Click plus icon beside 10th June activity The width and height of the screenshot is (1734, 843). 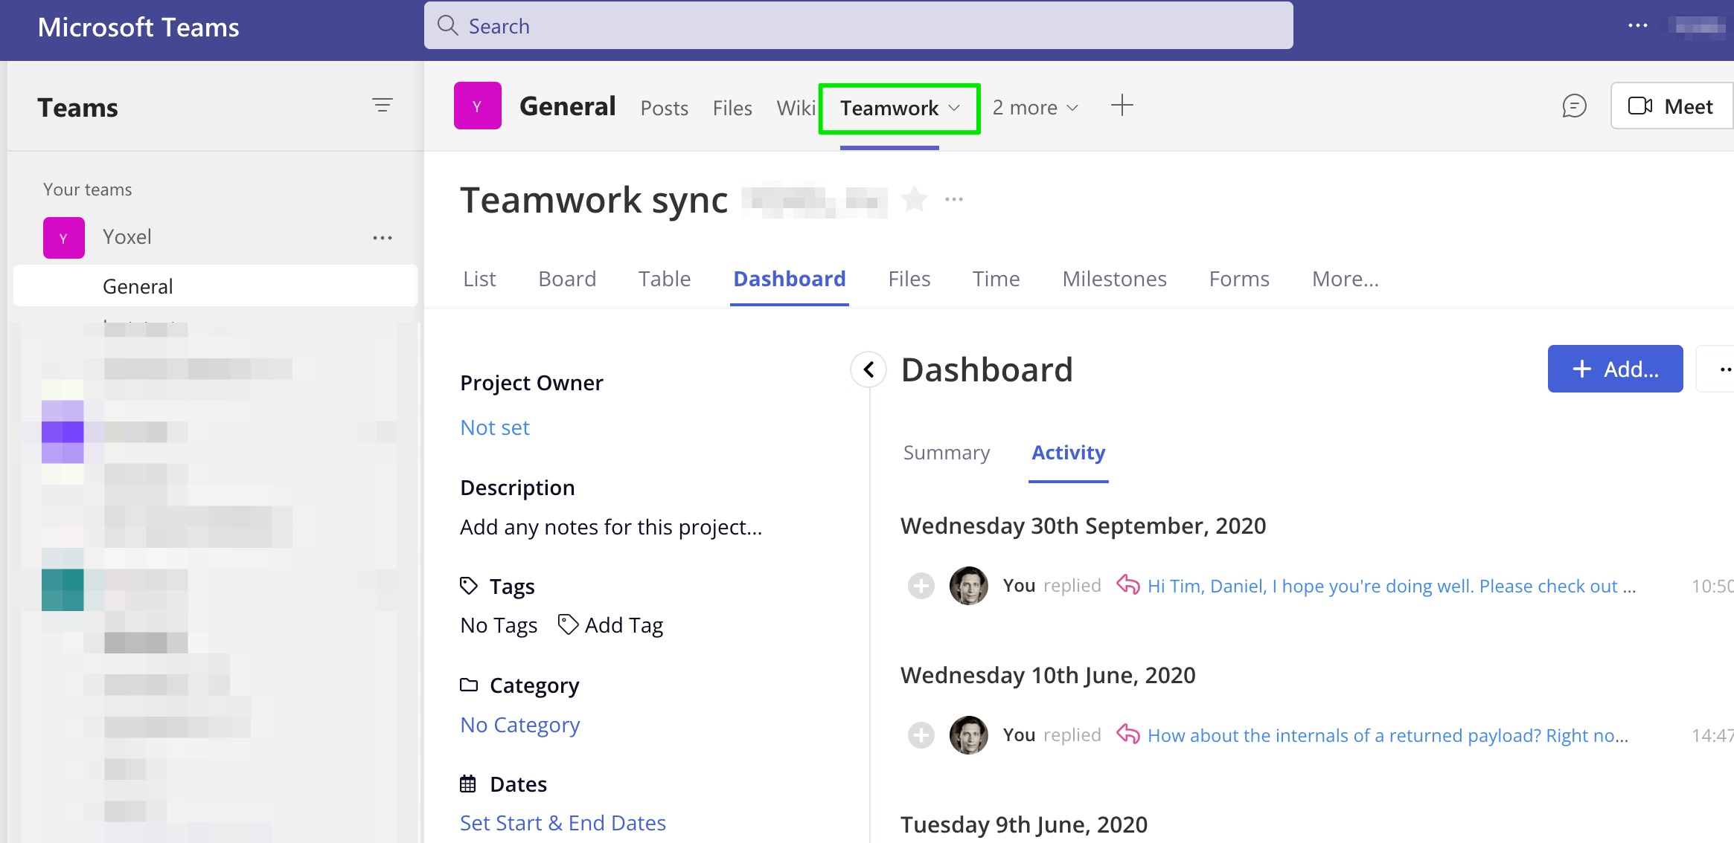pyautogui.click(x=921, y=735)
